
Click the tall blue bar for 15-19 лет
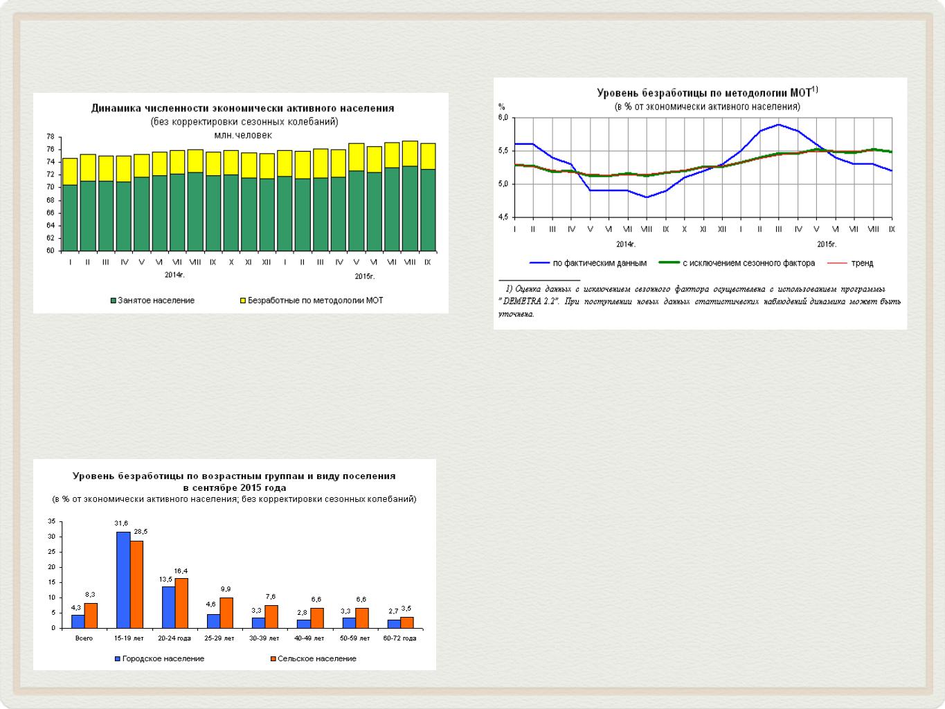(123, 580)
